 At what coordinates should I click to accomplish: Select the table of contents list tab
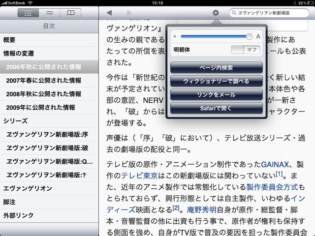[28, 13]
